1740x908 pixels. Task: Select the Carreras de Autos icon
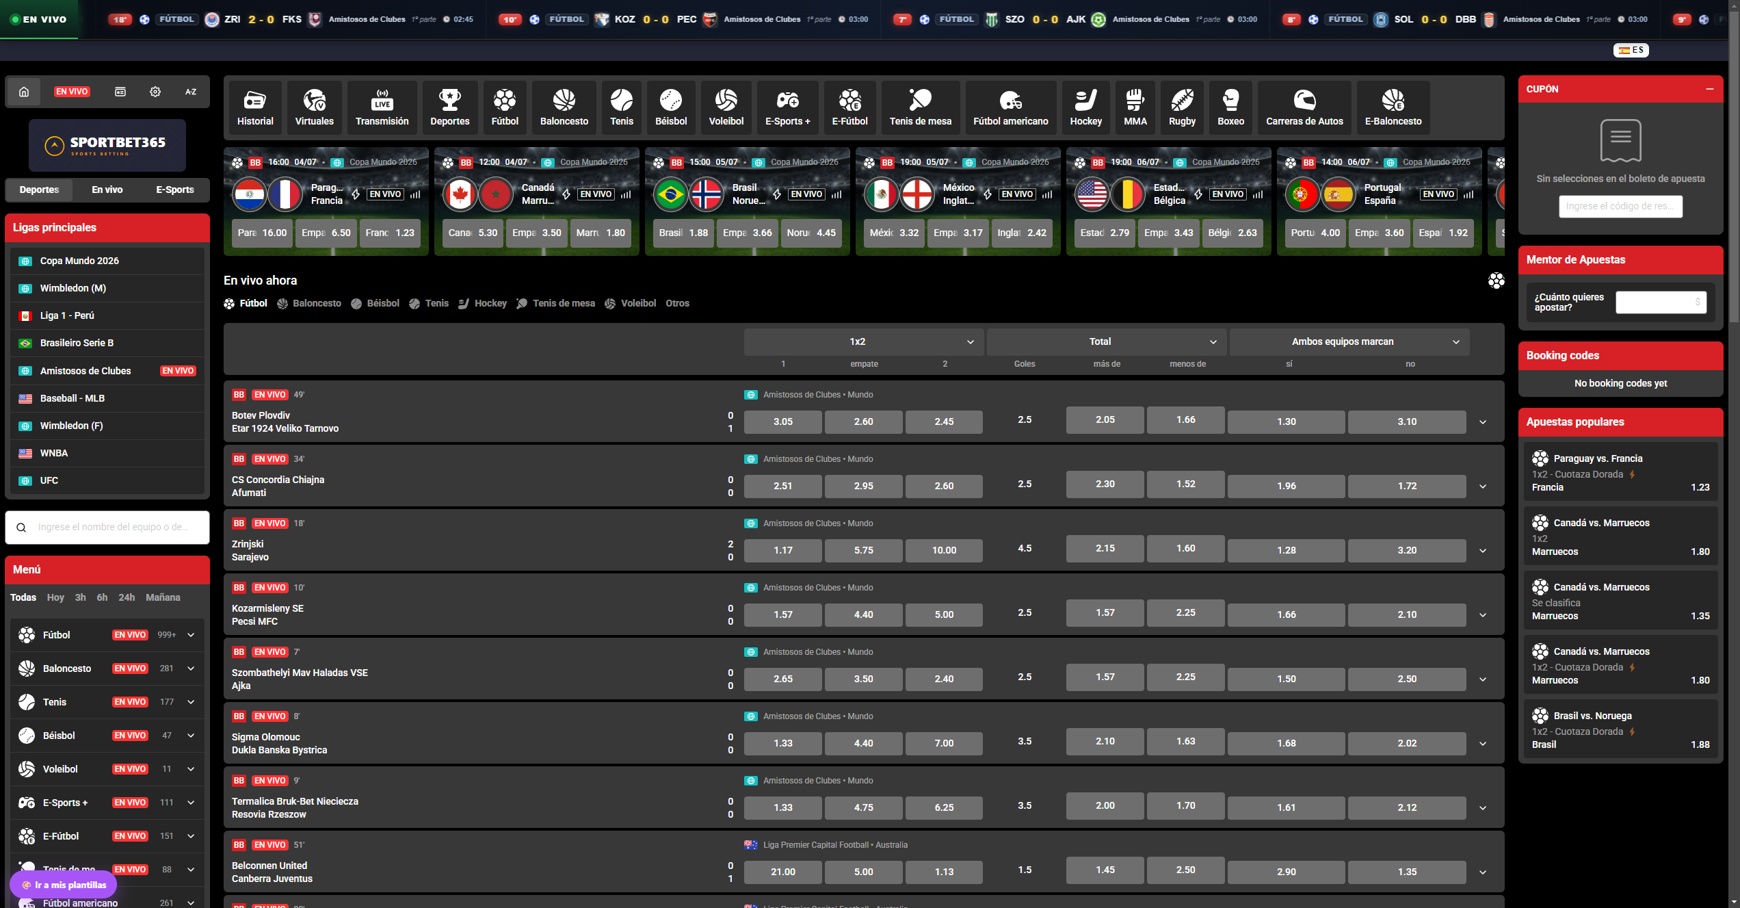1305,108
